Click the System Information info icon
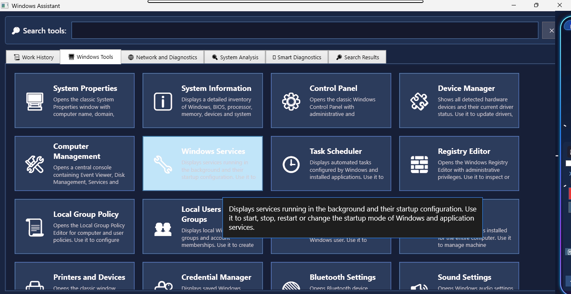The height and width of the screenshot is (294, 571). click(x=163, y=101)
